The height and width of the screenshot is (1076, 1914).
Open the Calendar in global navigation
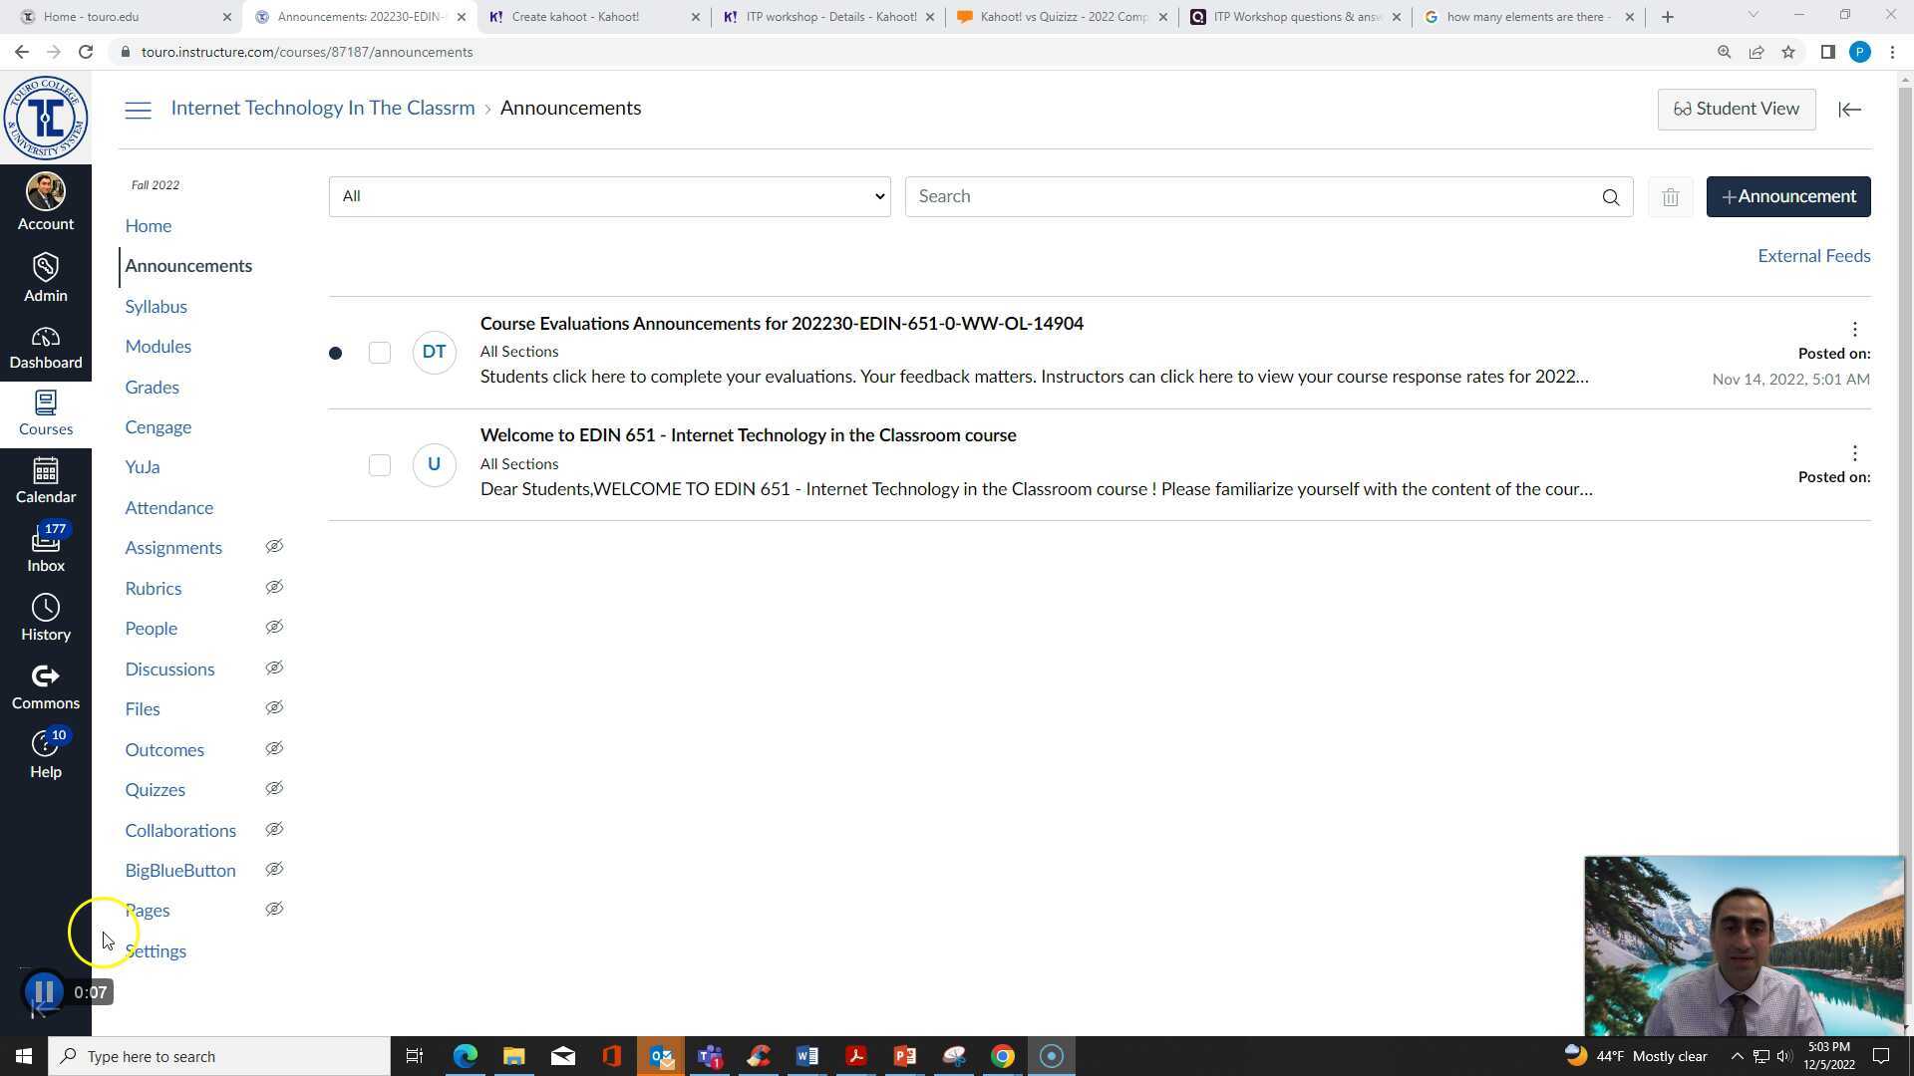coord(45,479)
